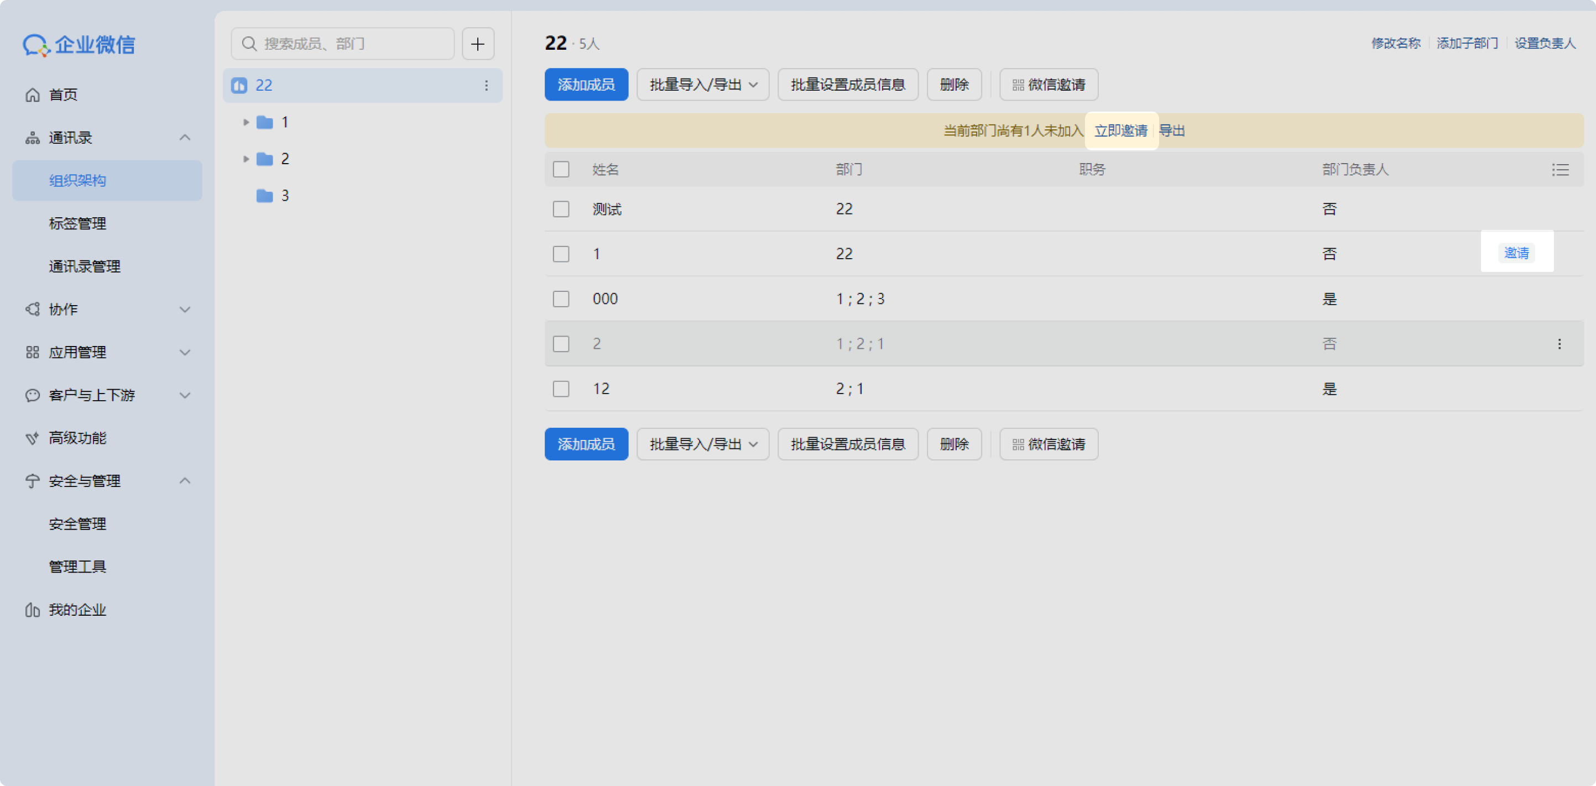Click 修改名称 link at top right
The image size is (1596, 786).
click(1395, 43)
